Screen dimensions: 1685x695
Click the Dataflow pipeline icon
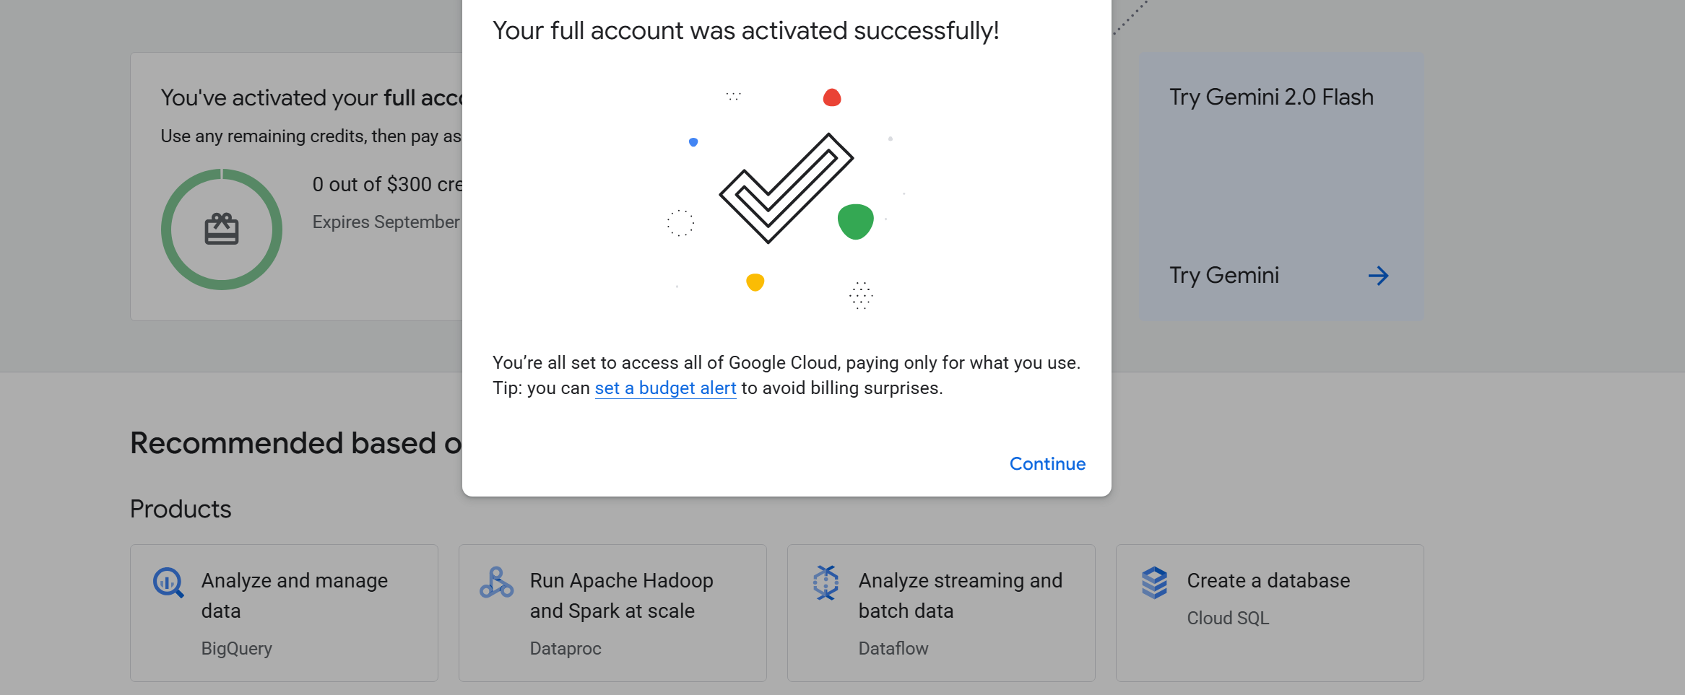tap(826, 582)
